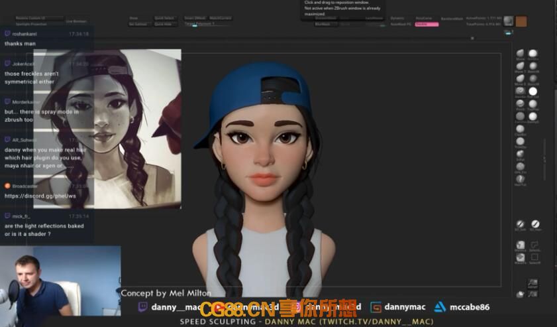Click the TotalPoints readout

483,24
